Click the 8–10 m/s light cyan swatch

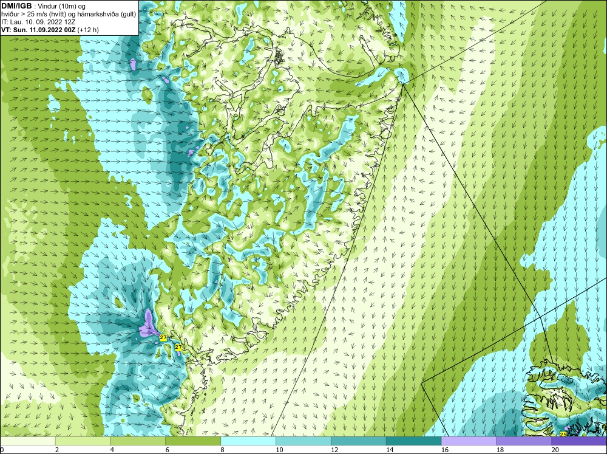pyautogui.click(x=248, y=441)
